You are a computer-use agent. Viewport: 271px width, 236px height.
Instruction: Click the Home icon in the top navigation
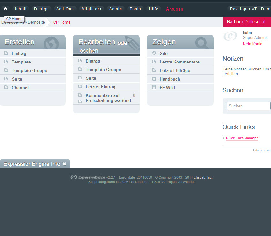(x=5, y=9)
